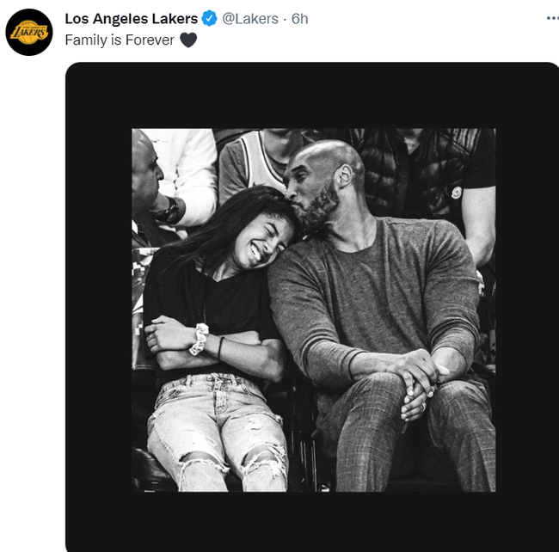
Task: Click the word "Family" in the tweet
Action: click(x=87, y=40)
